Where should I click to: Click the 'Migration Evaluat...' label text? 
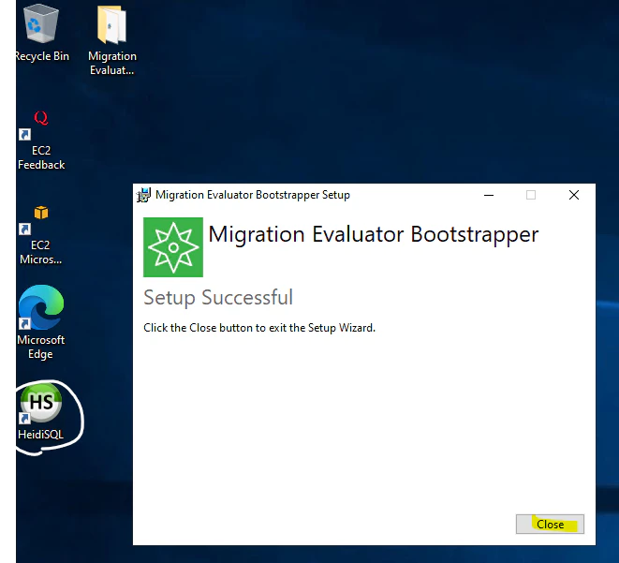(112, 63)
